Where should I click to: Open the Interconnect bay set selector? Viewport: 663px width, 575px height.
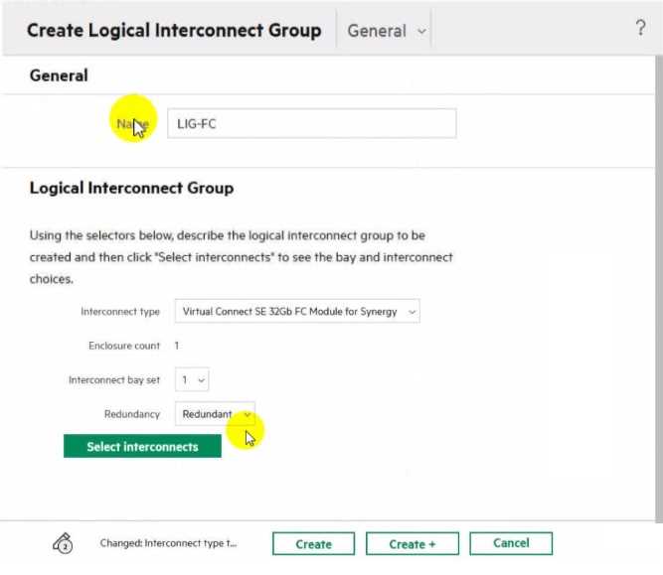[x=192, y=379]
